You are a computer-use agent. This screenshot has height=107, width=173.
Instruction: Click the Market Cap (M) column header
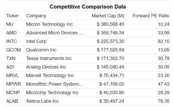pyautogui.click(x=108, y=16)
